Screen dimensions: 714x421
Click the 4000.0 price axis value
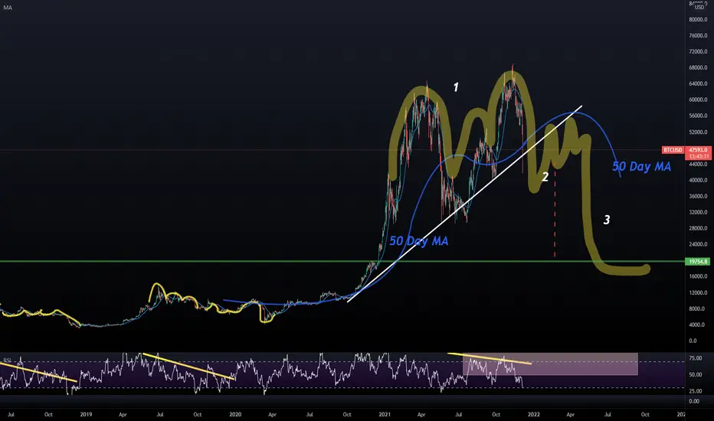click(696, 325)
